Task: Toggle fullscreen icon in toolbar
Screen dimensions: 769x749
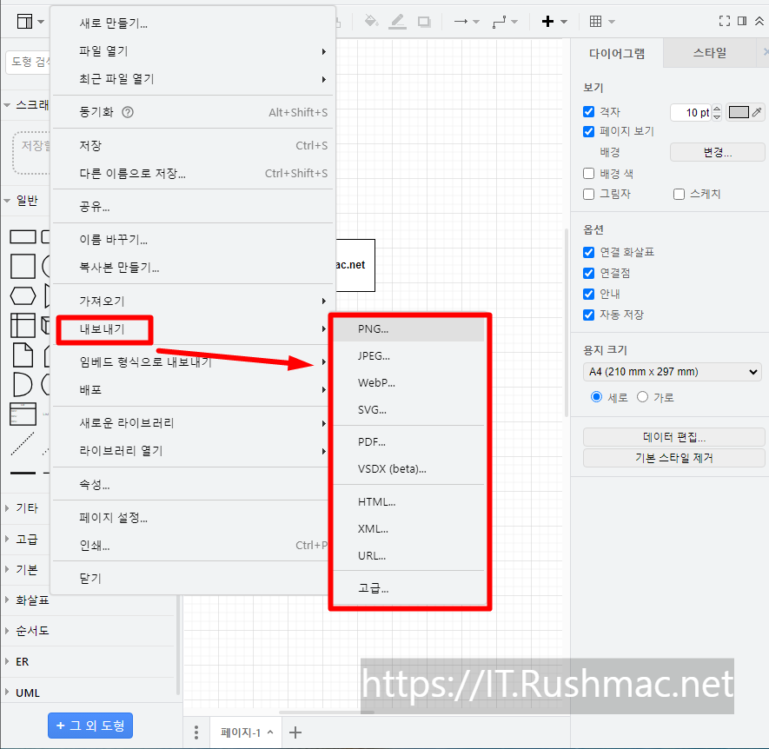Action: 725,21
